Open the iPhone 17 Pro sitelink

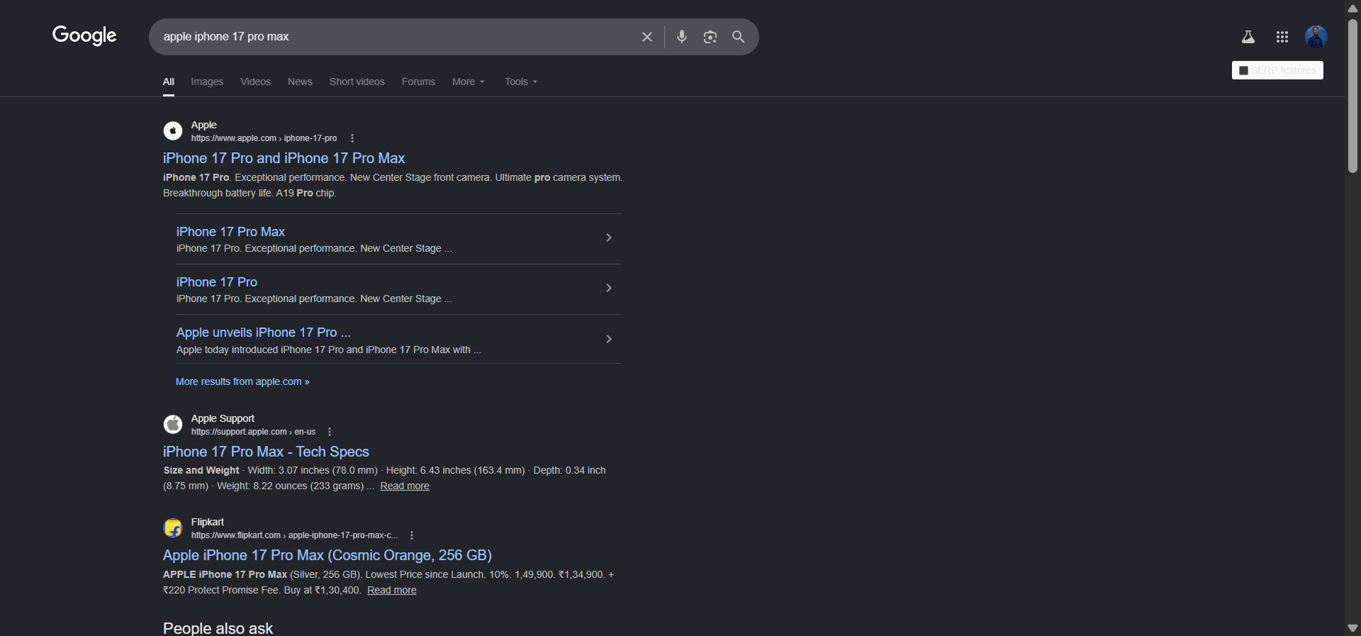(217, 282)
